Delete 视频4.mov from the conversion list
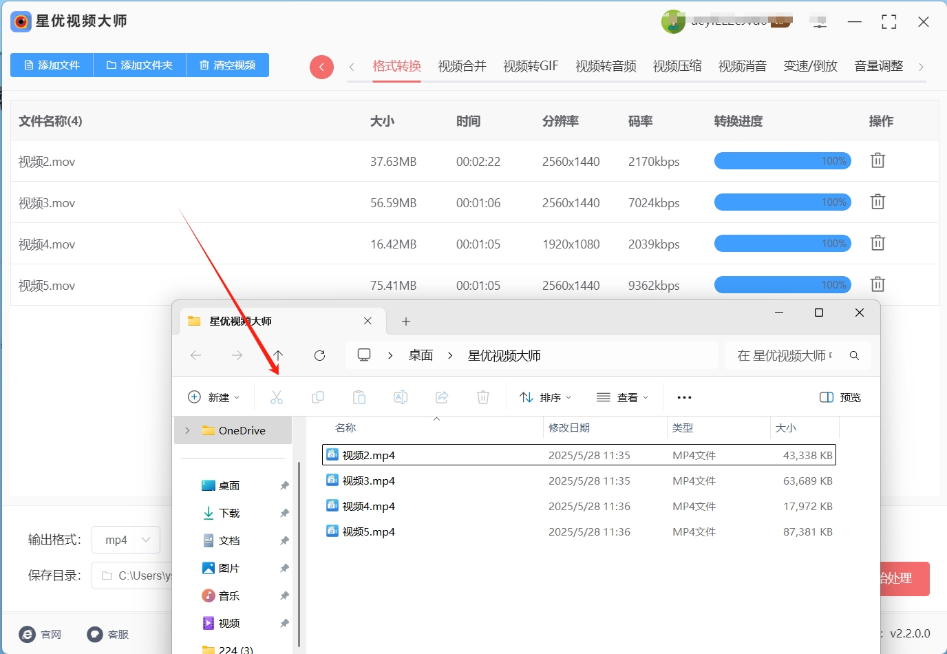 click(877, 243)
